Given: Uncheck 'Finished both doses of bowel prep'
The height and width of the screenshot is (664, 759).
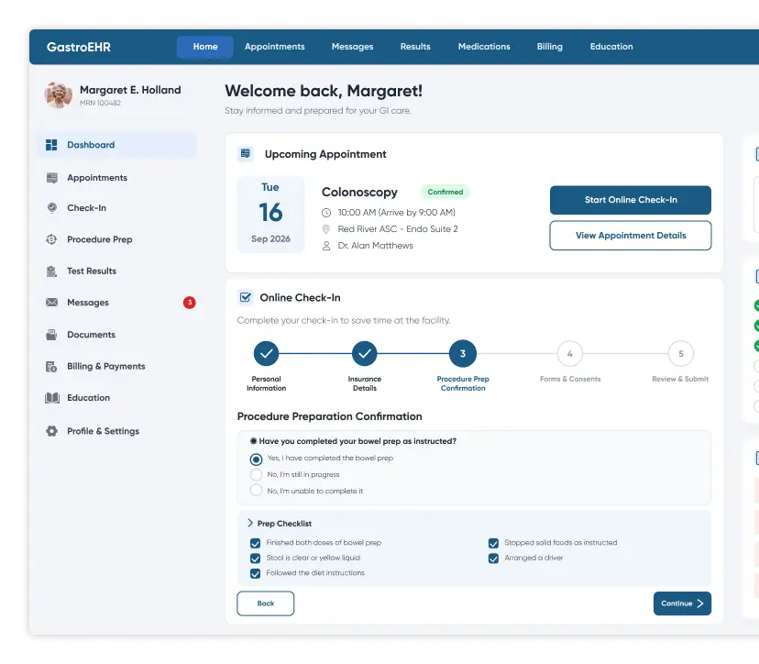Looking at the screenshot, I should coord(255,544).
